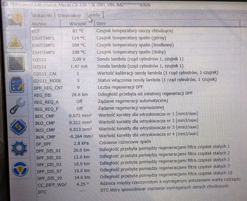247x201 pixels.
Task: Open the DTC trouble codes section
Action: click(x=15, y=42)
